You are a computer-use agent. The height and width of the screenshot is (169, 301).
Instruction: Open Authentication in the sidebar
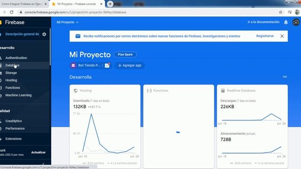coord(16,58)
